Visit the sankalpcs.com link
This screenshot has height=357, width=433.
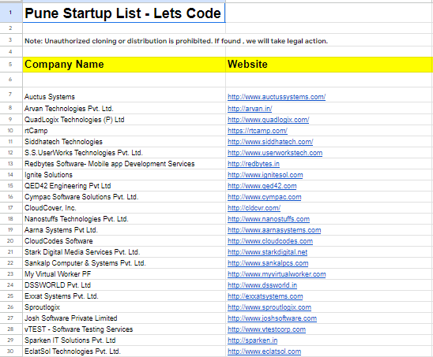coord(268,263)
